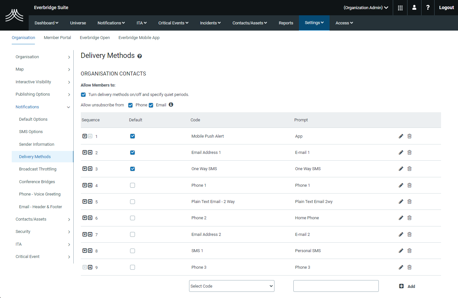Open the Notifications top menu dropdown
Viewport: 458px width, 298px height.
coord(111,23)
